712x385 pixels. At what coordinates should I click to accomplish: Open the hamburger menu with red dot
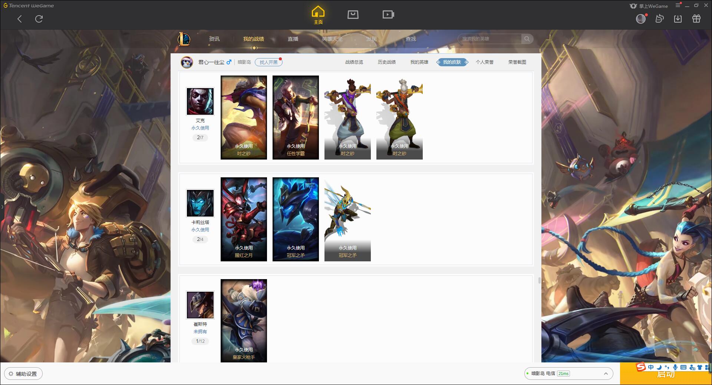pos(678,5)
